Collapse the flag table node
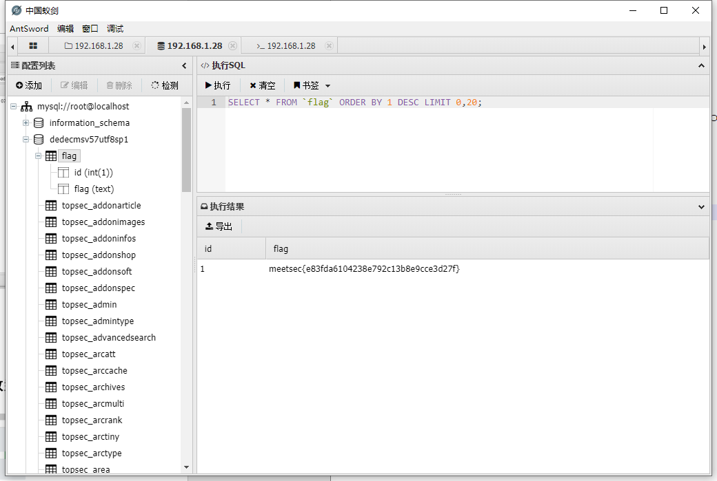The image size is (717, 481). tap(39, 156)
